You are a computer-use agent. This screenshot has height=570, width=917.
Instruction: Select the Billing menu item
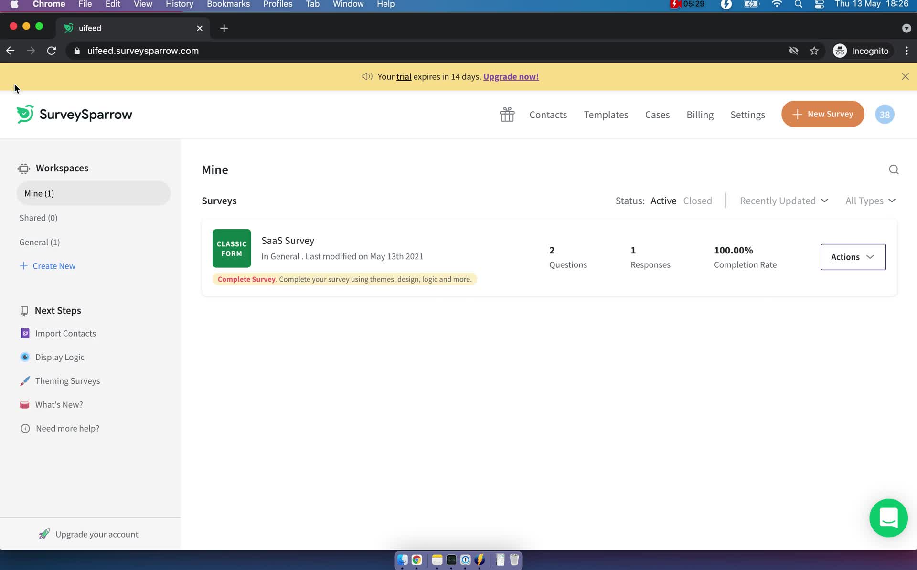tap(700, 114)
